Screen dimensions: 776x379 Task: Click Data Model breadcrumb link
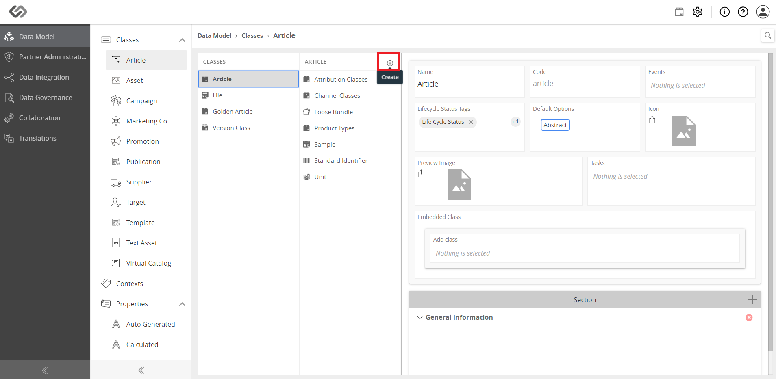click(x=214, y=36)
